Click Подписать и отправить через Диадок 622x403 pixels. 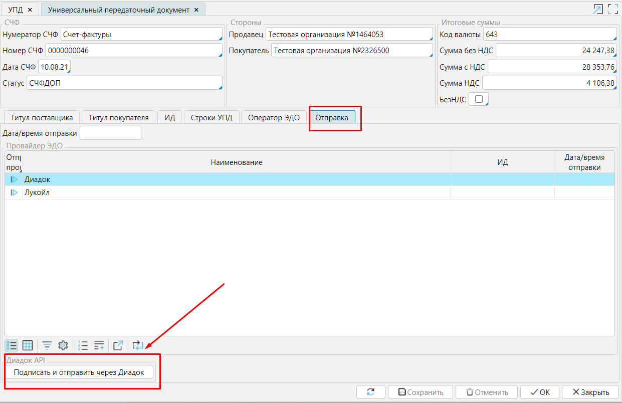point(79,372)
